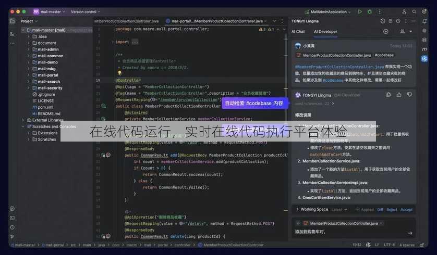Show the hidden editor tabs dropdown

coord(274,21)
